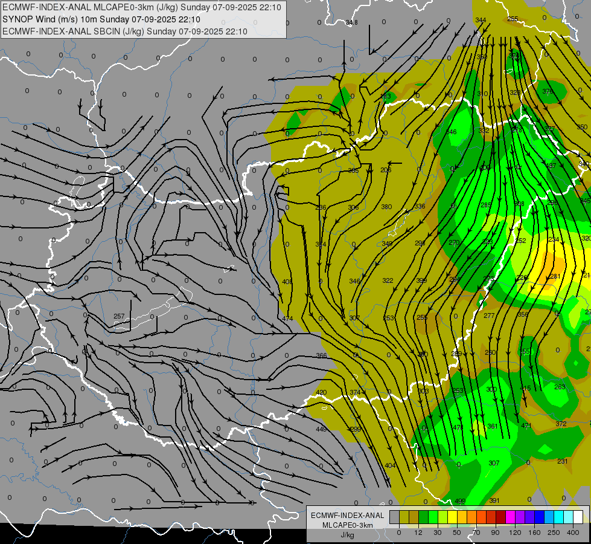Screen dimensions: 591x544
Task: Click the map value '257' near the lake
Action: coord(119,316)
